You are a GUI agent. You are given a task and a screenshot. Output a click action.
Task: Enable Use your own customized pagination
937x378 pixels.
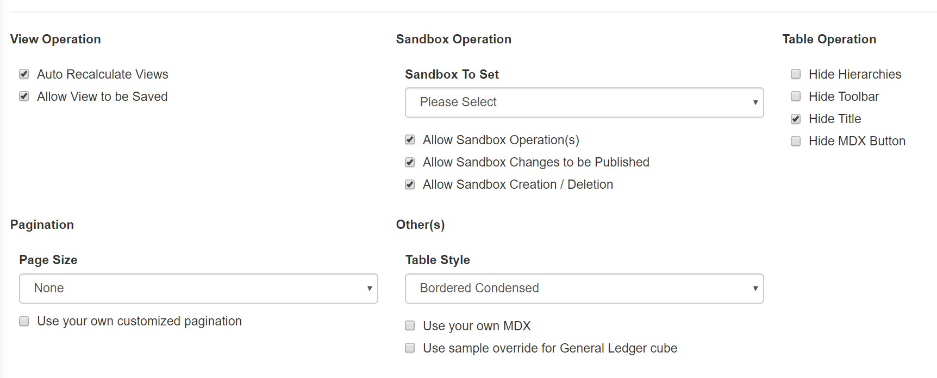click(x=24, y=321)
